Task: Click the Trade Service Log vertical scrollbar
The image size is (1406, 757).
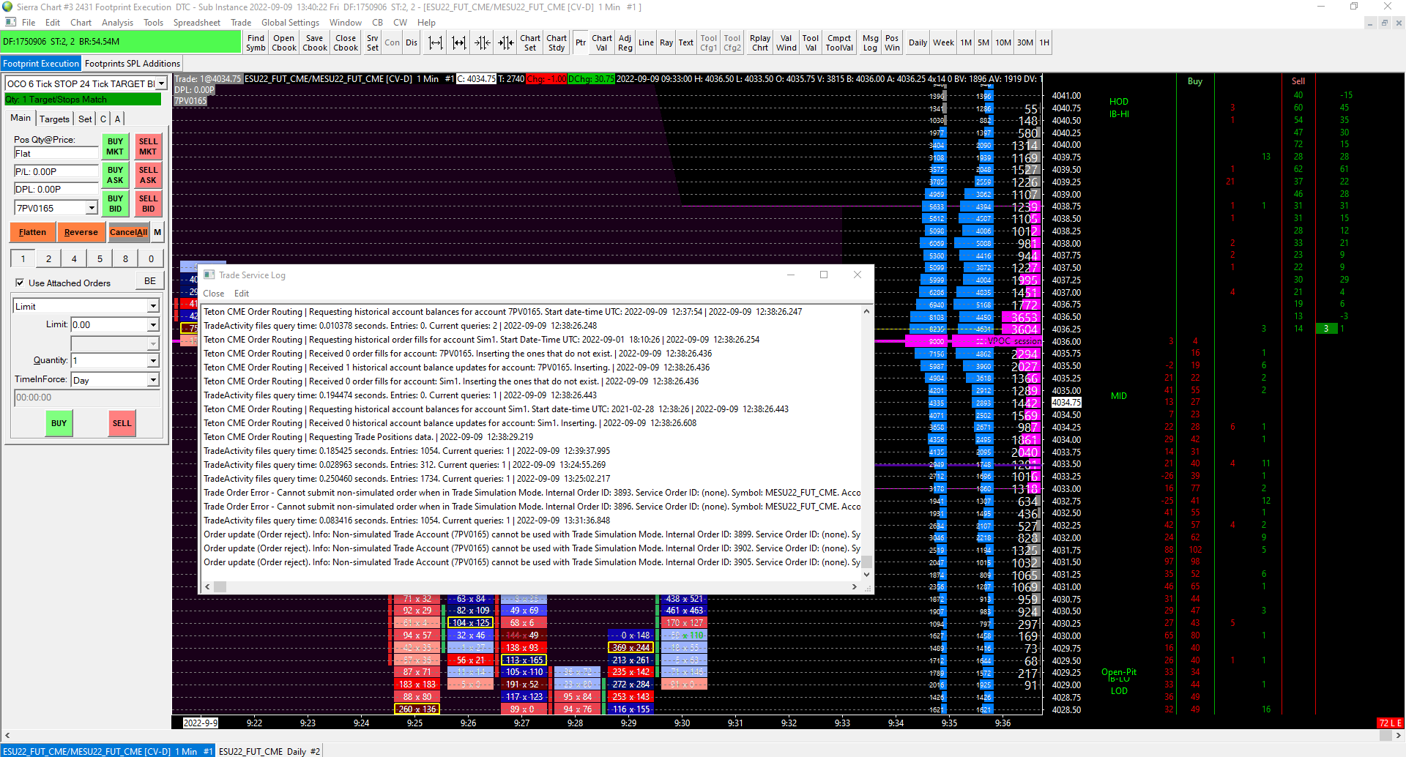Action: pyautogui.click(x=866, y=443)
